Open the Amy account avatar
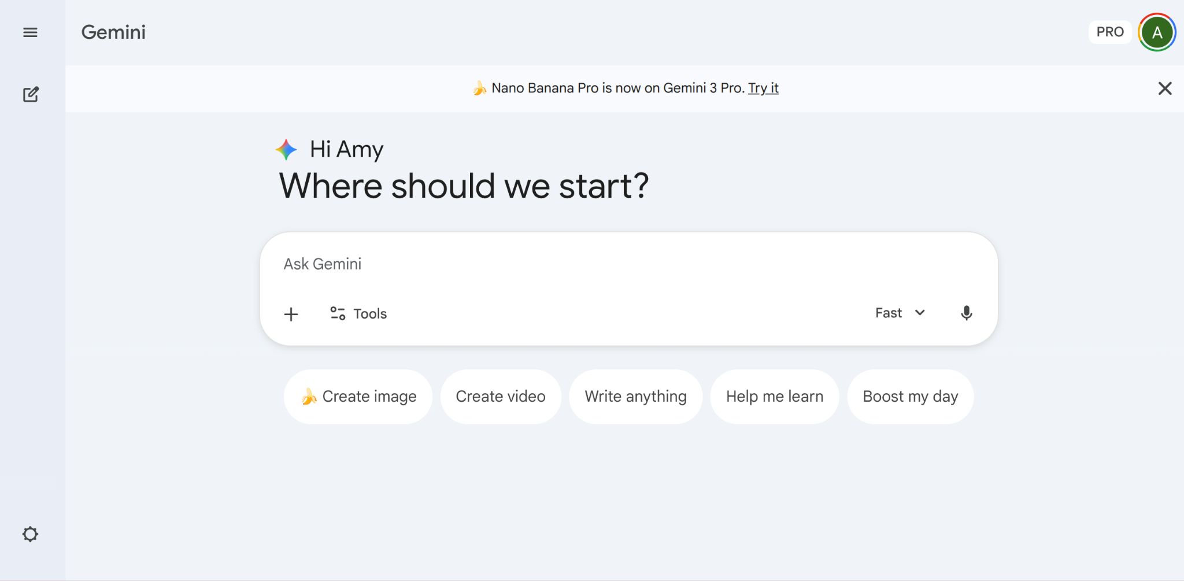The image size is (1184, 581). [1157, 32]
